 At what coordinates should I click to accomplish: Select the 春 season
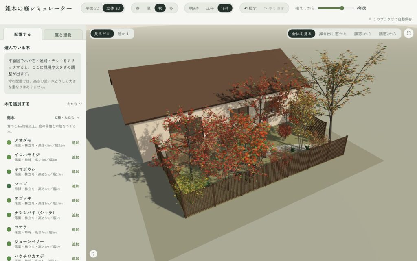pos(138,8)
